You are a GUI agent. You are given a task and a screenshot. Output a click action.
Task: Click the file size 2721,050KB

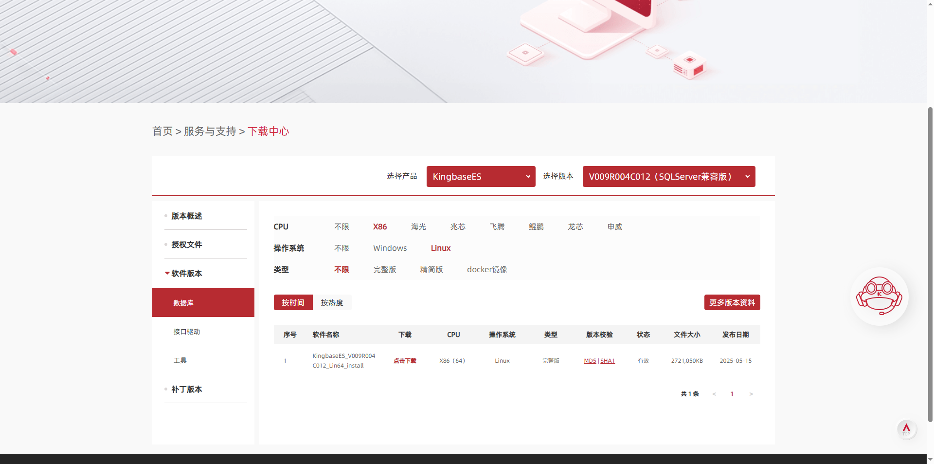[x=687, y=361]
